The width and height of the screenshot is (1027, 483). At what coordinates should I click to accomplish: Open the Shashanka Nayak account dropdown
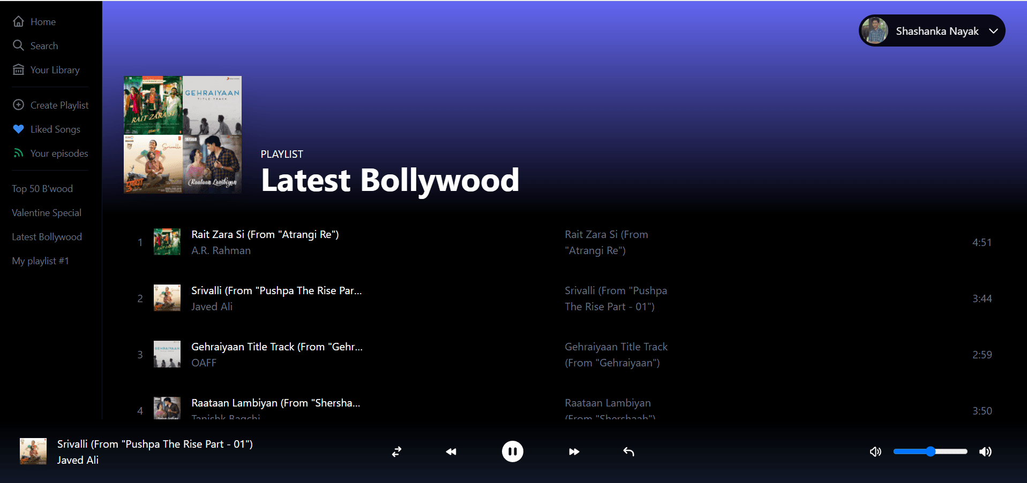(x=932, y=30)
